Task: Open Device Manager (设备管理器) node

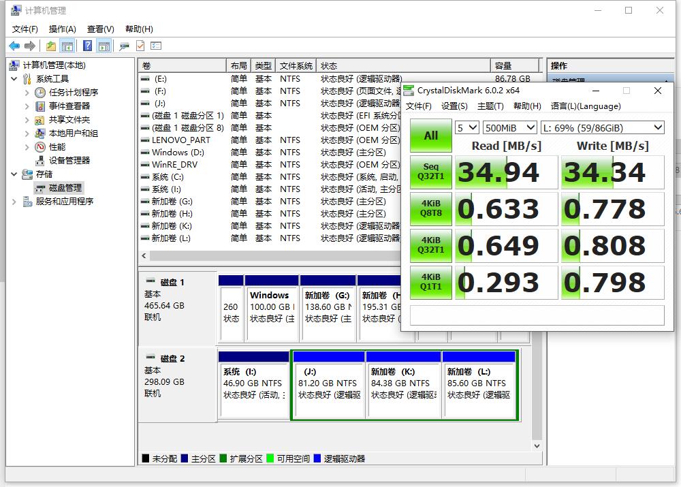Action: click(x=69, y=160)
